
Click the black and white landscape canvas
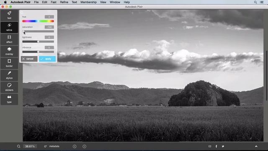(143, 75)
